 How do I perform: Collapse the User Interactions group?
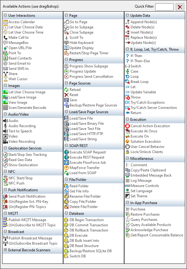pos(5,16)
